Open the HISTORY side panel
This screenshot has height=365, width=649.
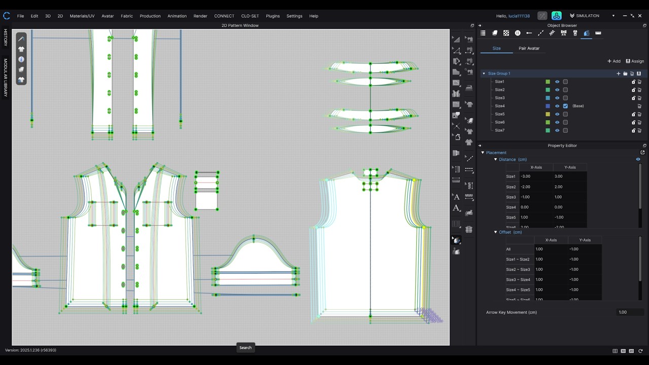click(6, 38)
